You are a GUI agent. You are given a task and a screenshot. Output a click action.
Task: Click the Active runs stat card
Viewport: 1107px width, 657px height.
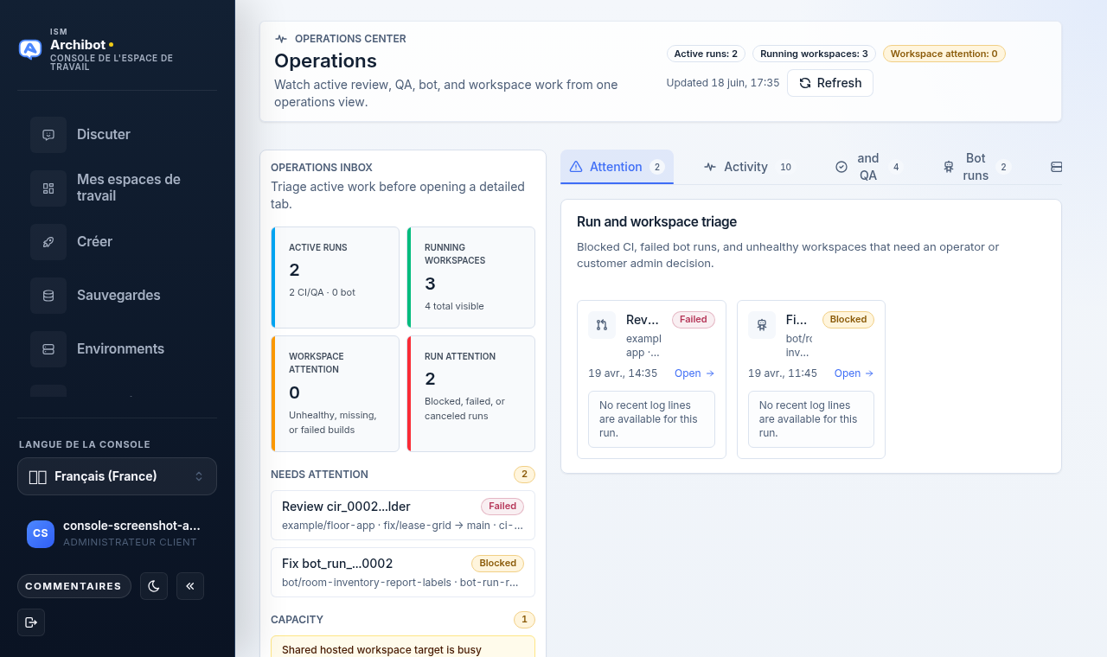coord(336,277)
